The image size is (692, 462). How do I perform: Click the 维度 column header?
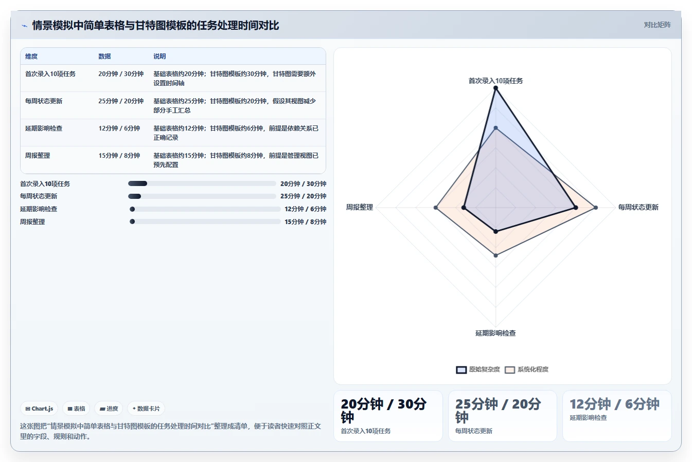click(x=31, y=57)
